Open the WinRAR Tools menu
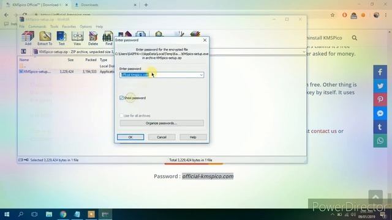 (54, 26)
